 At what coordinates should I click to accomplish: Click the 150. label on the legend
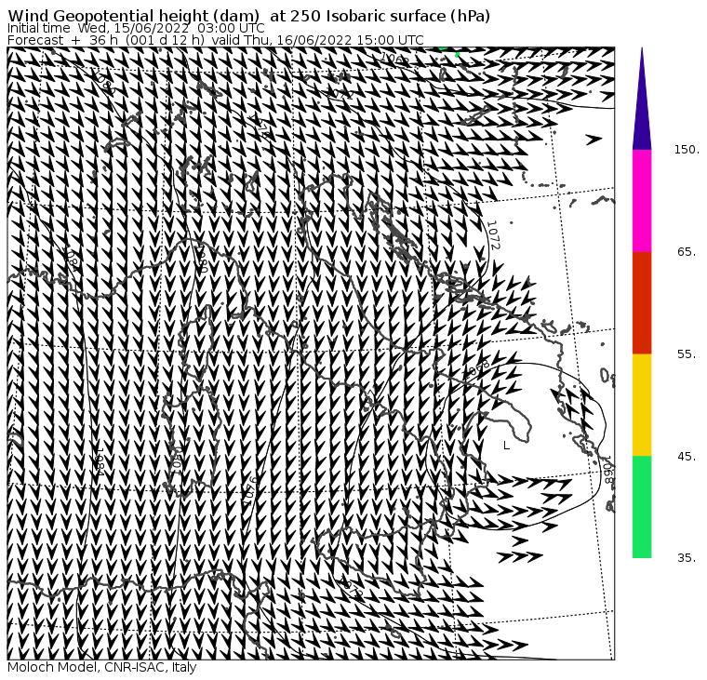[687, 150]
